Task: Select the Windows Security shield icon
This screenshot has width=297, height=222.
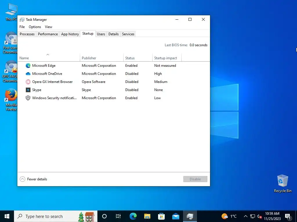Action: (28, 98)
